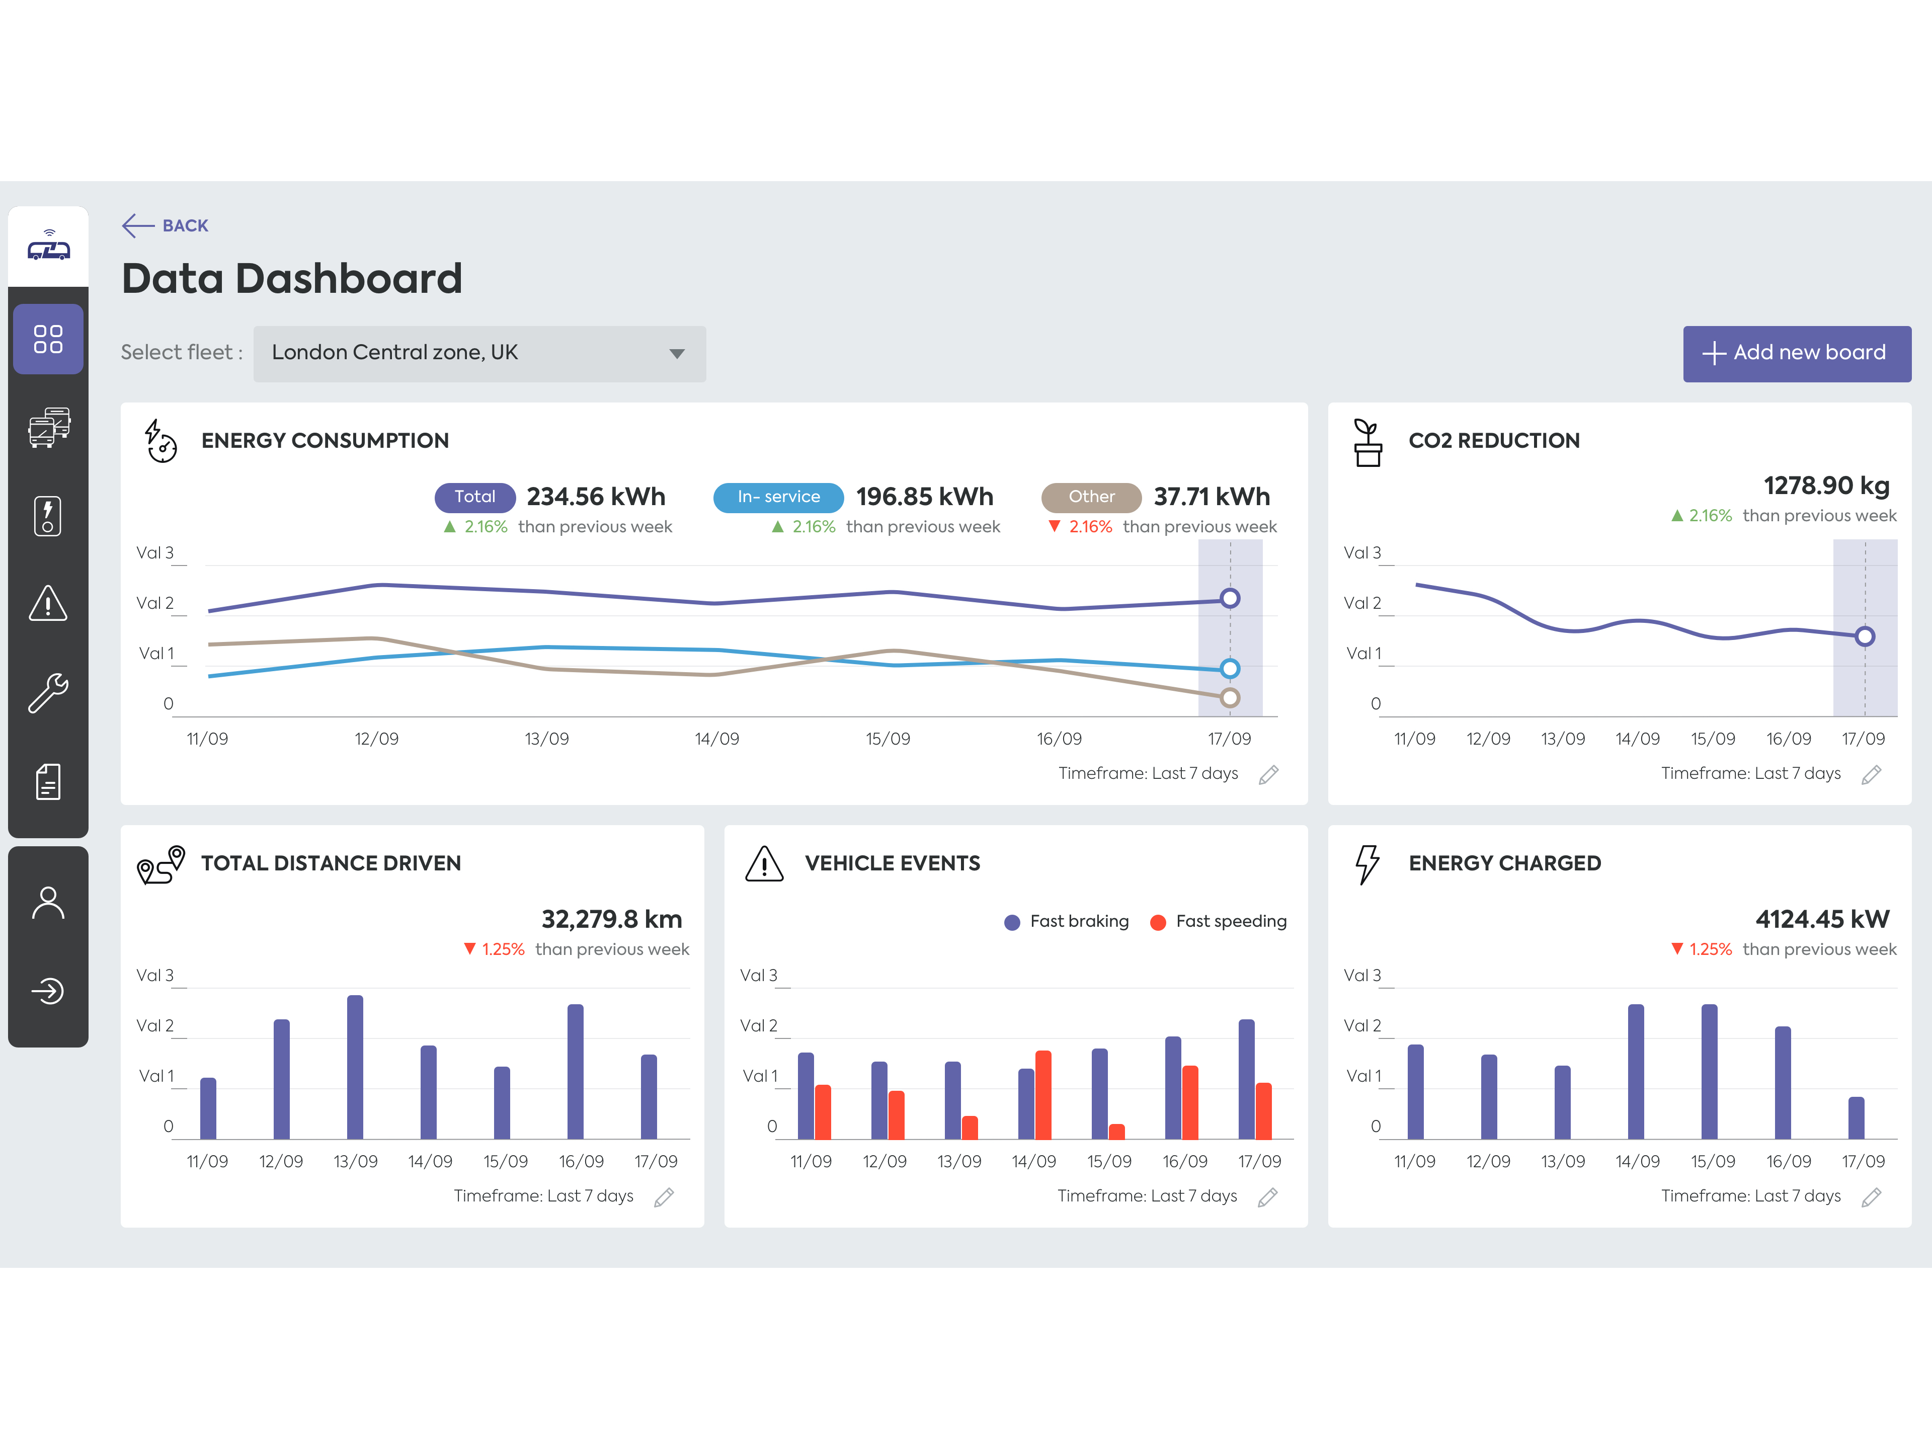Screen dimensions: 1932x1449
Task: Click Fast speeding red legend dot
Action: point(1157,922)
